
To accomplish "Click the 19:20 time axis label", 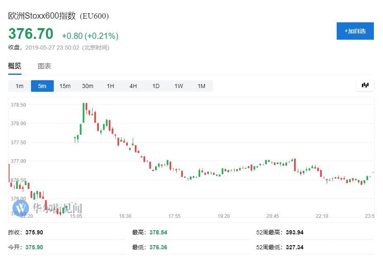I will point(223,216).
